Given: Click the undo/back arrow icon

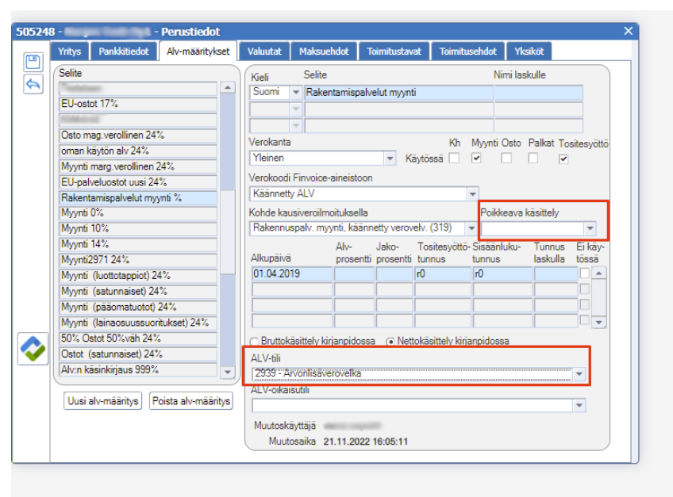Looking at the screenshot, I should [x=33, y=84].
